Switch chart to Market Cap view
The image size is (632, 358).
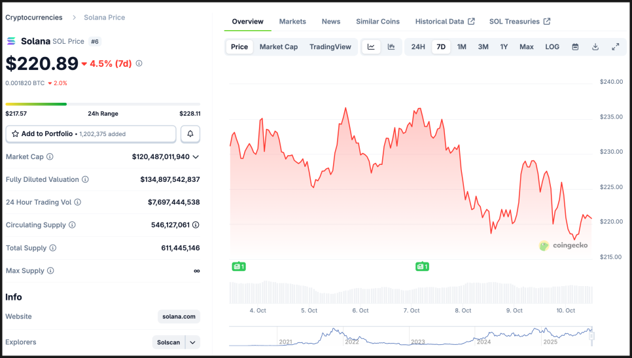coord(279,47)
